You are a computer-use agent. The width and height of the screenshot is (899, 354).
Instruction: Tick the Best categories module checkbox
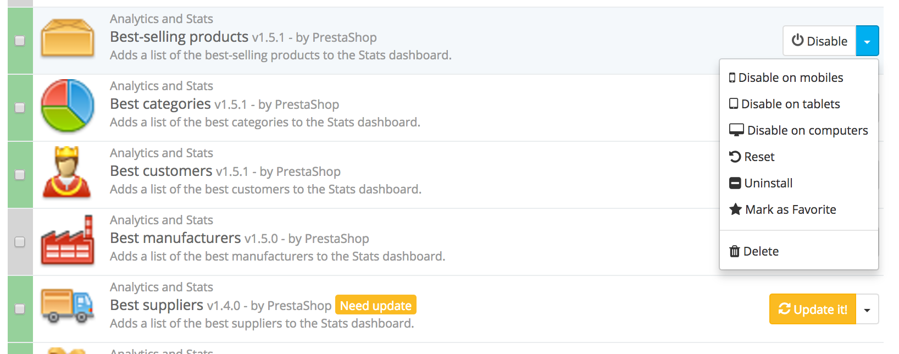[x=20, y=108]
